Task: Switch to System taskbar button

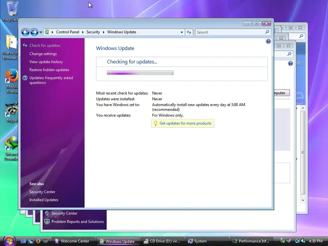Action: click(207, 241)
